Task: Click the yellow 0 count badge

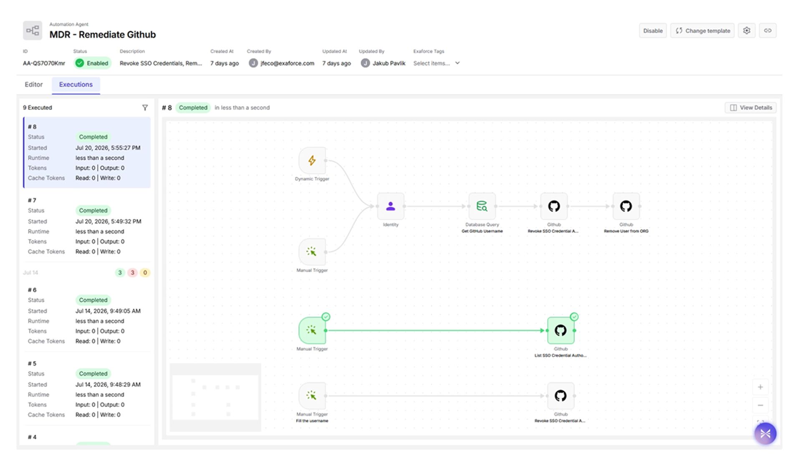Action: pyautogui.click(x=145, y=273)
